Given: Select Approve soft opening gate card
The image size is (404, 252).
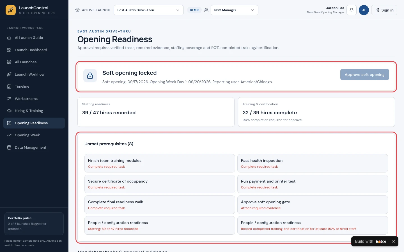Looking at the screenshot, I should tap(313, 205).
